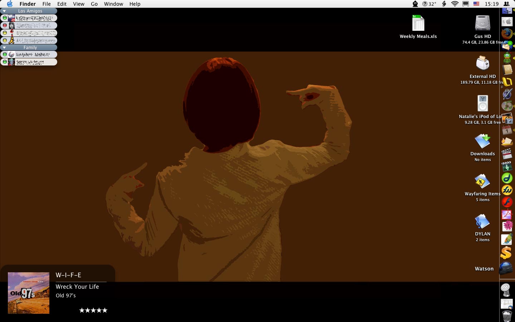Screen dimensions: 515x322
Task: Select the buddy with the AIM running-man avatar
Action: click(x=29, y=40)
